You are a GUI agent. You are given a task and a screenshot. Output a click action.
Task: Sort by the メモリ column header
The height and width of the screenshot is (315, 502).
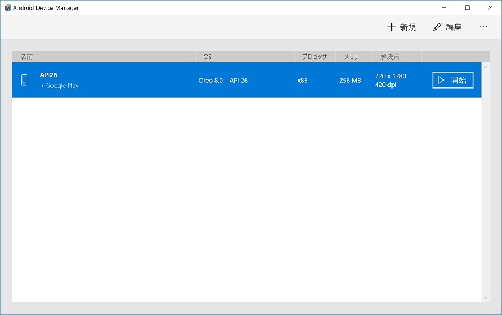point(354,57)
